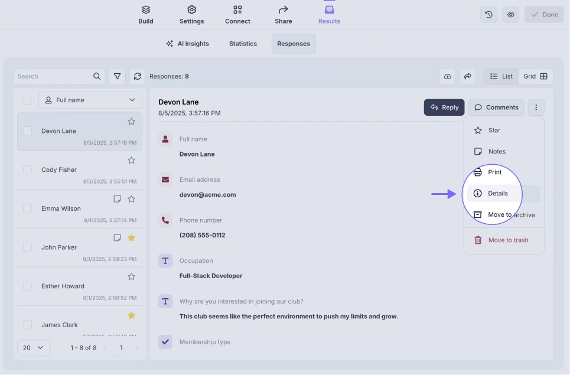Screen dimensions: 570x375
Task: Click the three-dot more options button
Action: click(x=536, y=107)
